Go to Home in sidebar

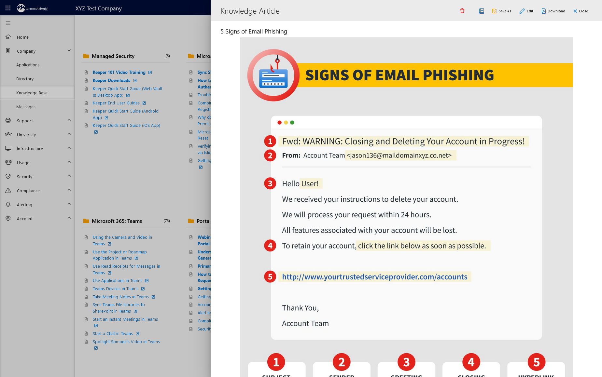point(23,37)
